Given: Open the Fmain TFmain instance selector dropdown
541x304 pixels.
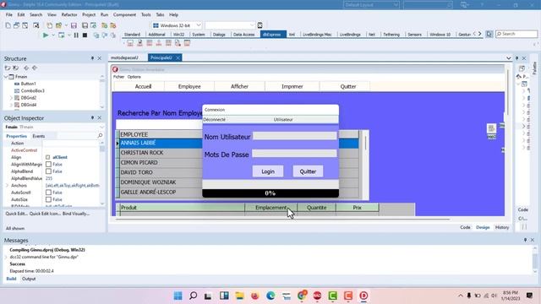Looking at the screenshot, I should [101, 127].
